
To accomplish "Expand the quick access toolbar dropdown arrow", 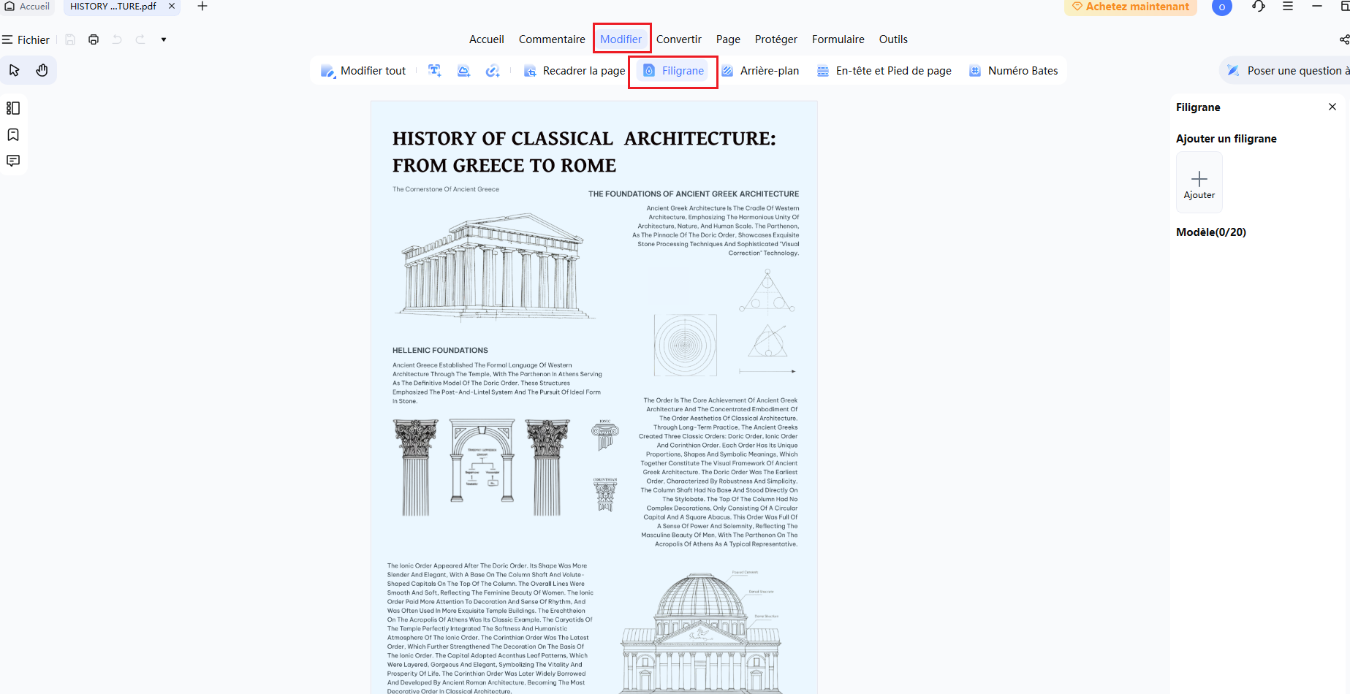I will pos(164,39).
